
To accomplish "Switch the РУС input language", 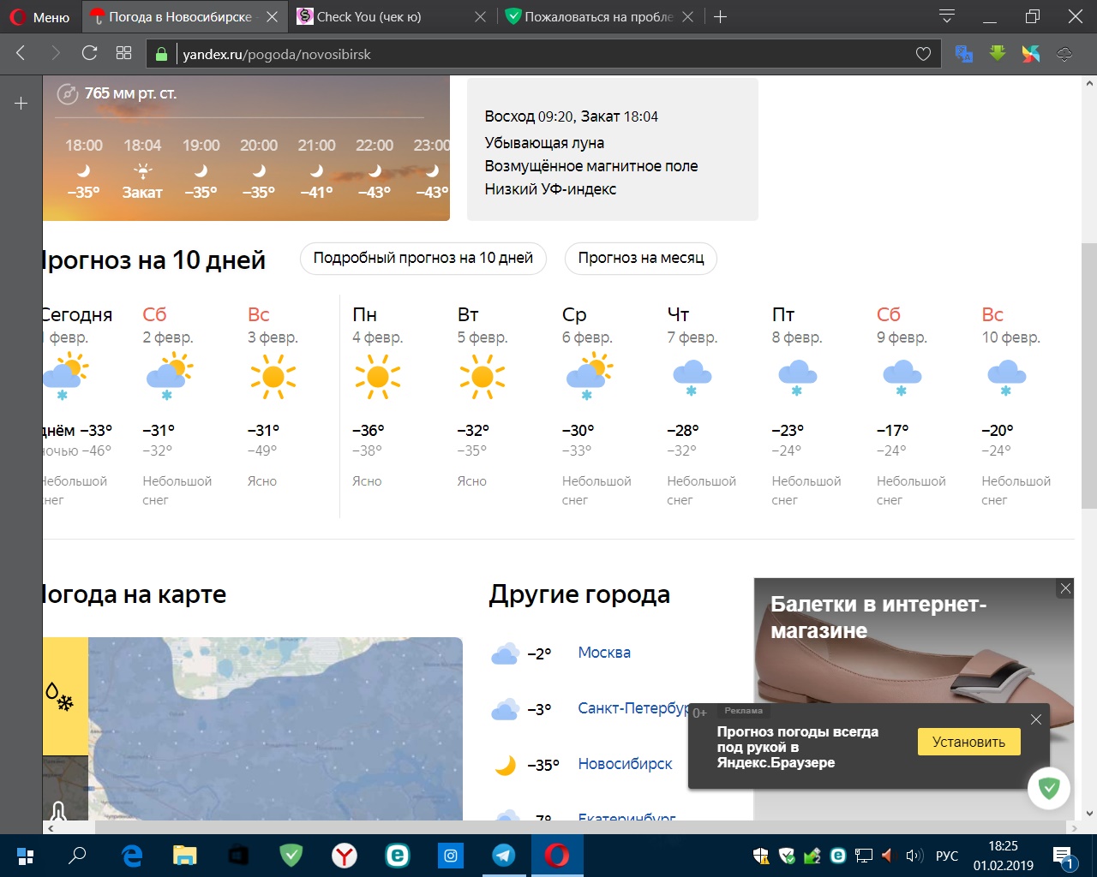I will coord(947,856).
